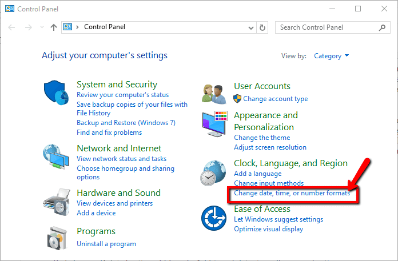Open the Programs disc box icon

pos(57,238)
